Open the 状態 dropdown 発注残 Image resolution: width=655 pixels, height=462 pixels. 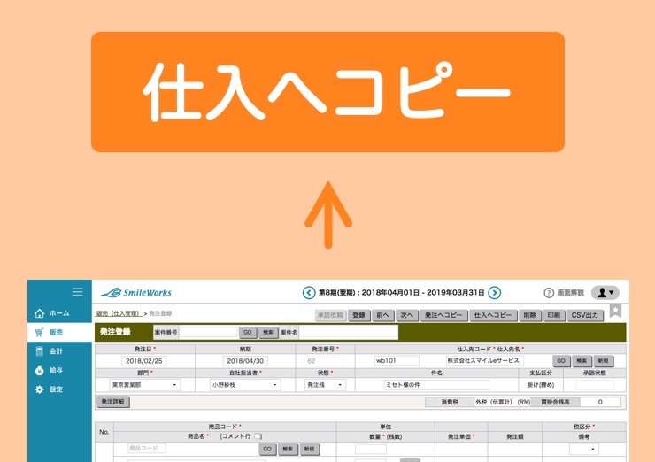pyautogui.click(x=325, y=385)
